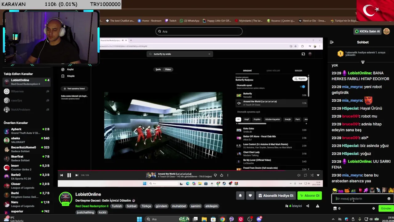Viewport: 394px width, 222px height.
Task: Open the NotAProblem followed channel
Action: [26, 109]
